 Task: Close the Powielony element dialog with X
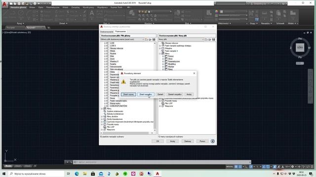(x=194, y=73)
